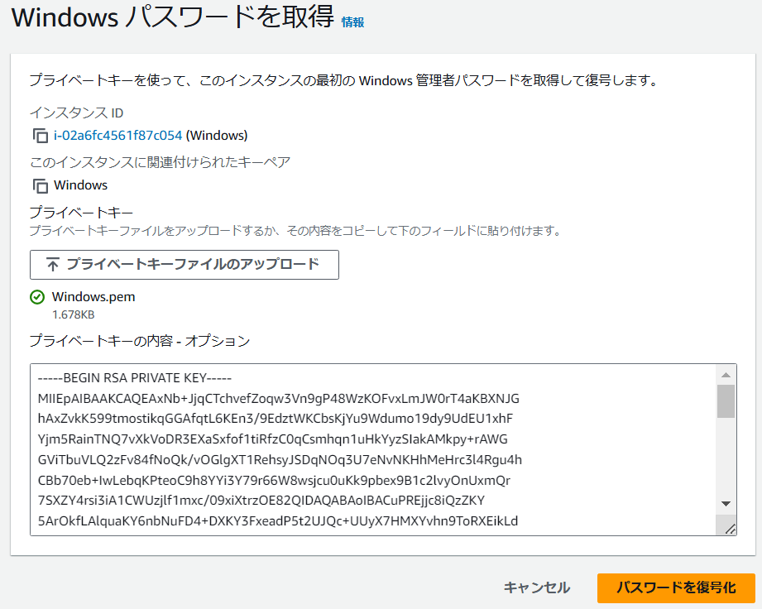Click the Windows.pem file name
This screenshot has width=762, height=609.
[93, 296]
